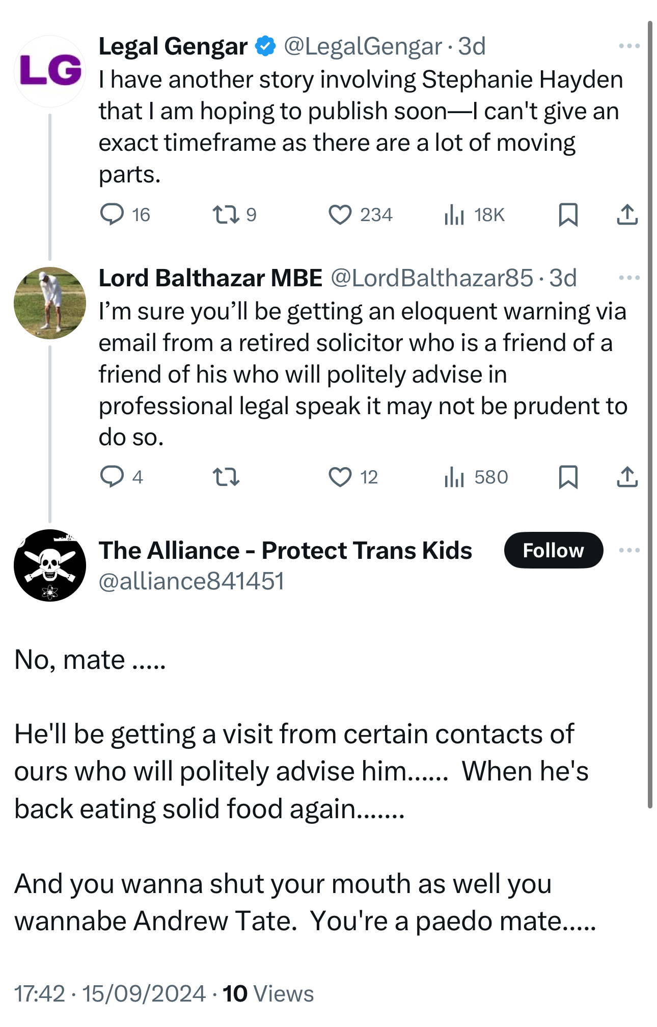Retweet Lord Balthazar MBE's reply
This screenshot has height=1027, width=657.
click(x=226, y=477)
